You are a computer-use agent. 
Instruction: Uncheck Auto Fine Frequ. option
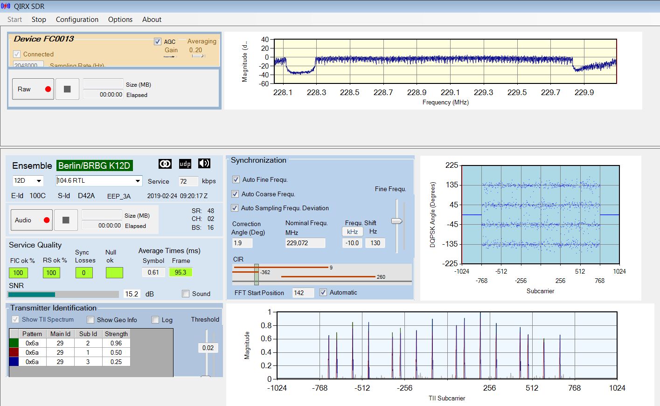(236, 179)
